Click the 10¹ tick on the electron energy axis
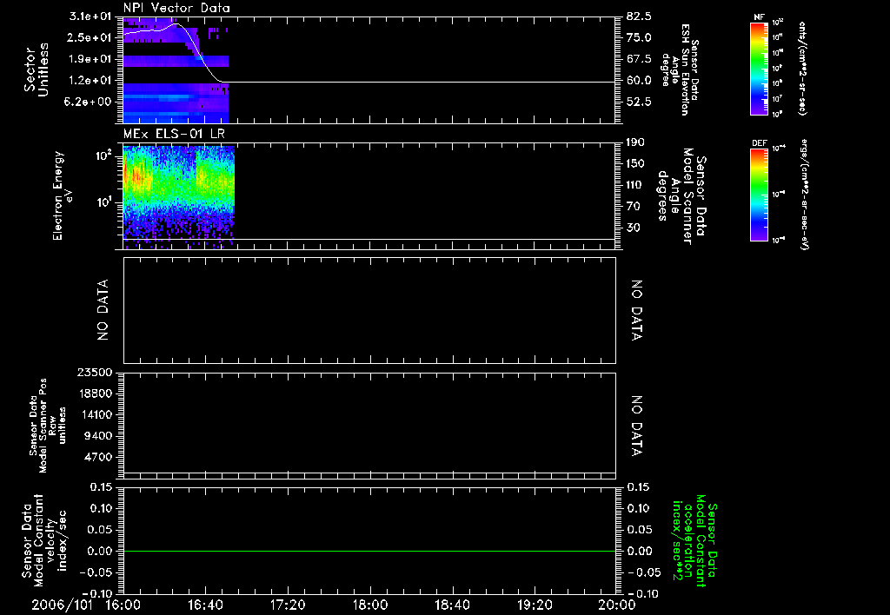The height and width of the screenshot is (615, 890). (x=103, y=202)
